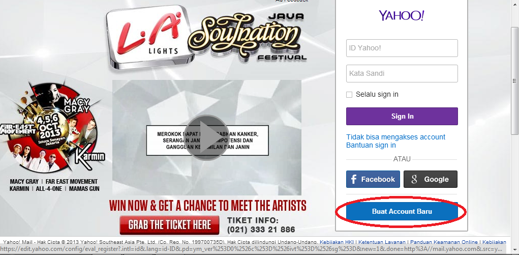Click the Facebook sign-in button
This screenshot has height=255, width=519.
[x=373, y=179]
